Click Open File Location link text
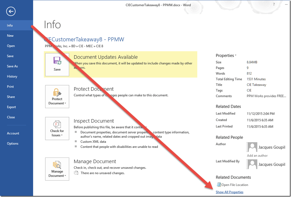Screen dimensions: 291x197 point(235,185)
